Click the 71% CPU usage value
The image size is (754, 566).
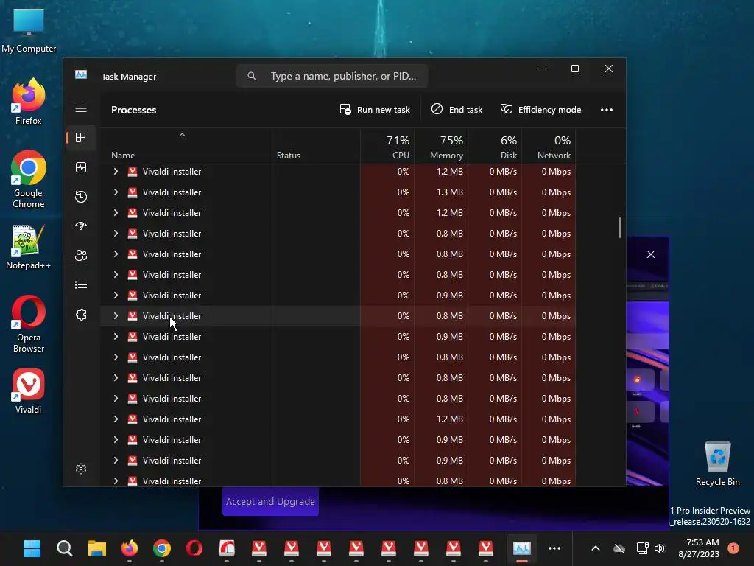(x=398, y=141)
